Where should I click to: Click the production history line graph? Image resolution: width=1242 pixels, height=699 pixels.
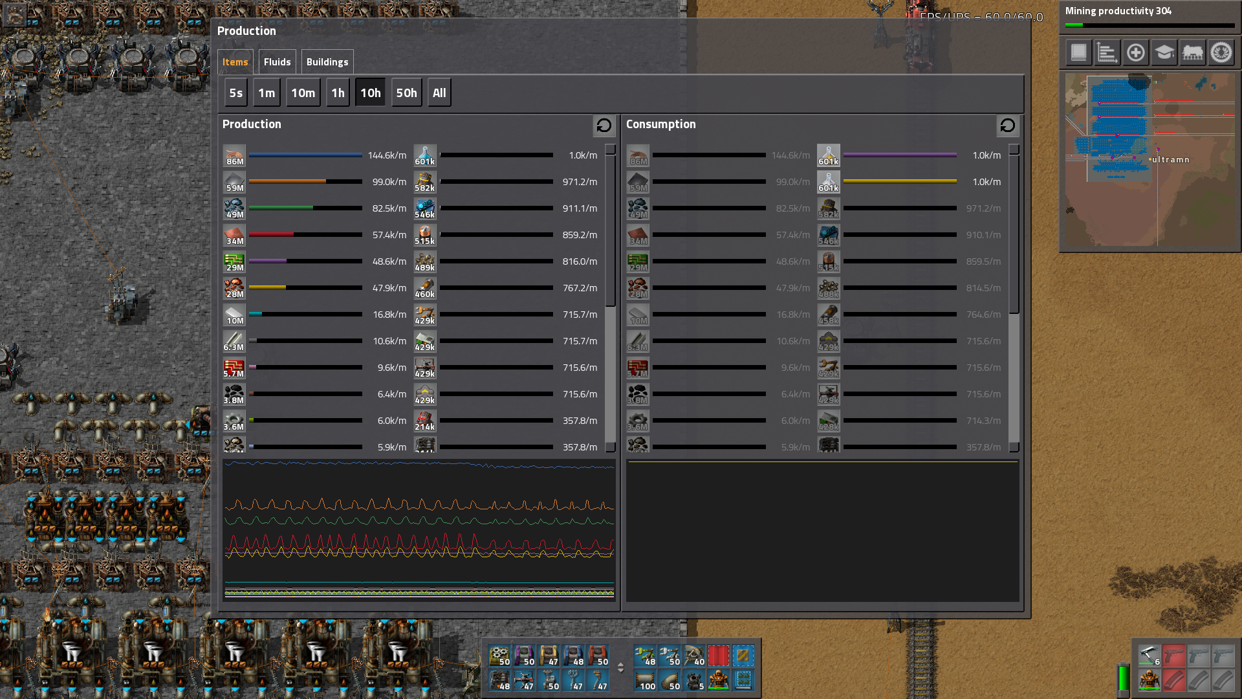tap(419, 530)
